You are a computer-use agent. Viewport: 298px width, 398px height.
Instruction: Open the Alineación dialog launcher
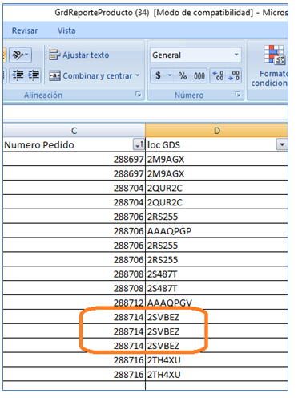pyautogui.click(x=139, y=95)
